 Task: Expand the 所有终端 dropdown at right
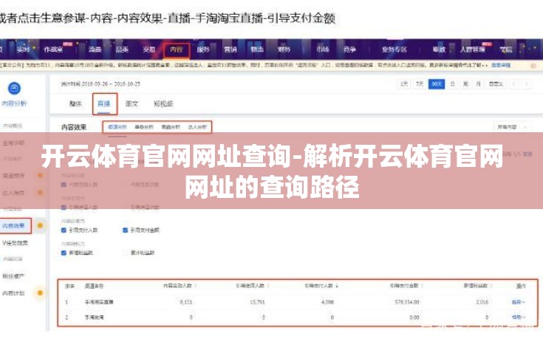tap(512, 127)
